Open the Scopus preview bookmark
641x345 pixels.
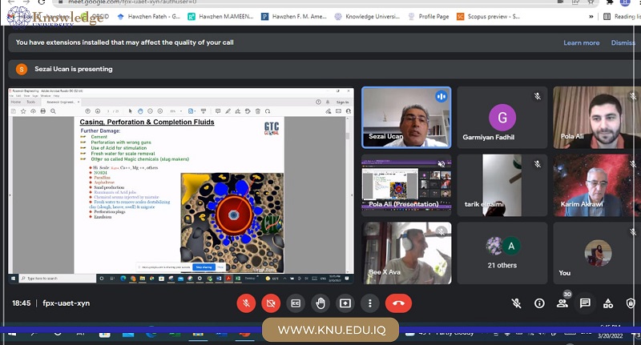(x=489, y=16)
